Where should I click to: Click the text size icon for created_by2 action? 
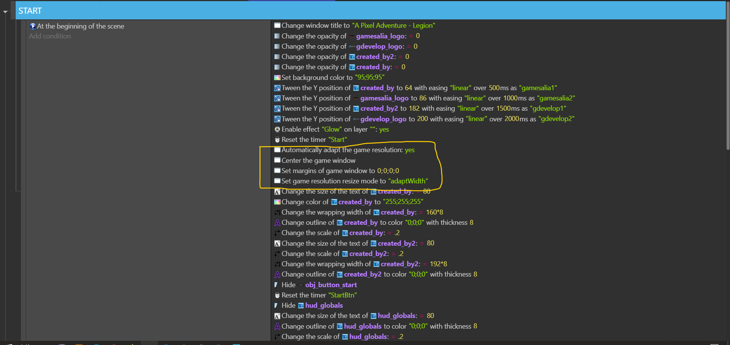277,243
